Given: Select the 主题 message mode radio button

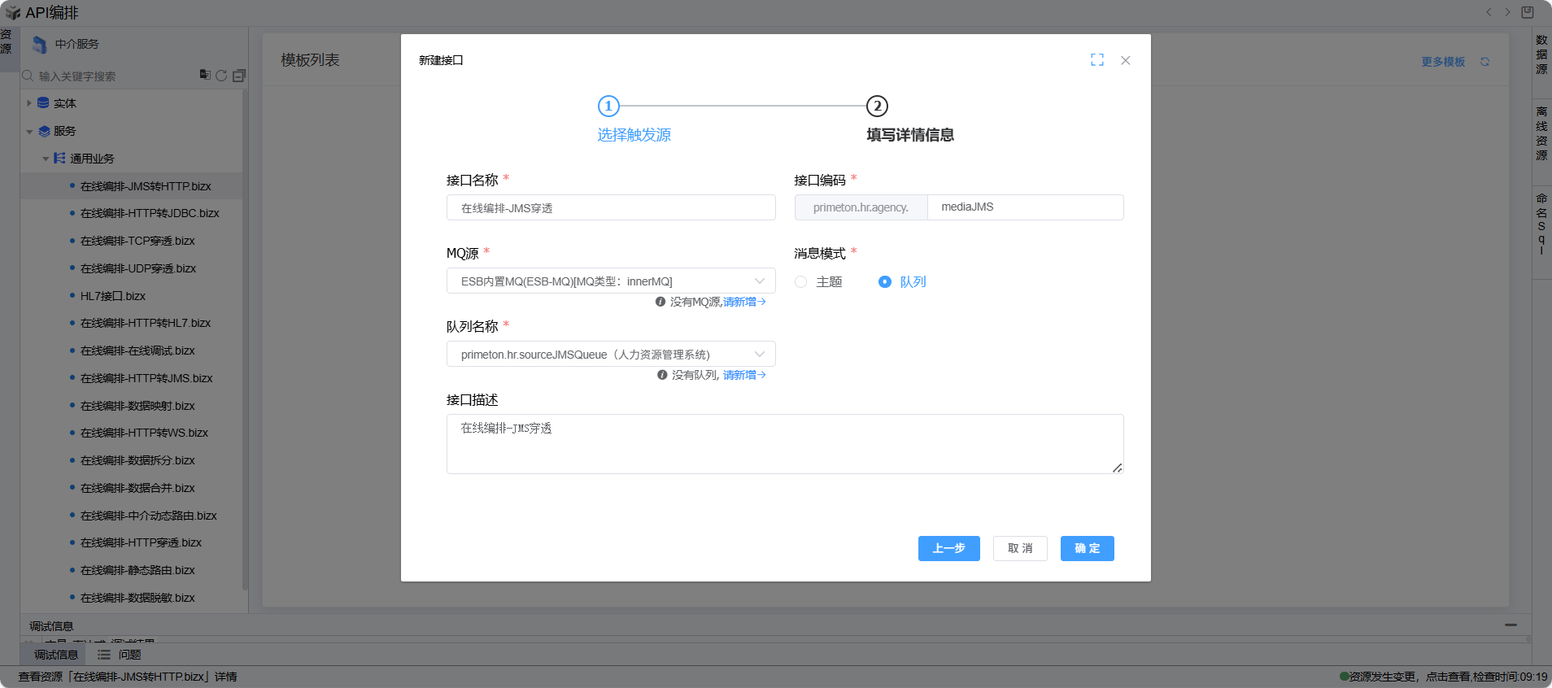Looking at the screenshot, I should tap(801, 282).
